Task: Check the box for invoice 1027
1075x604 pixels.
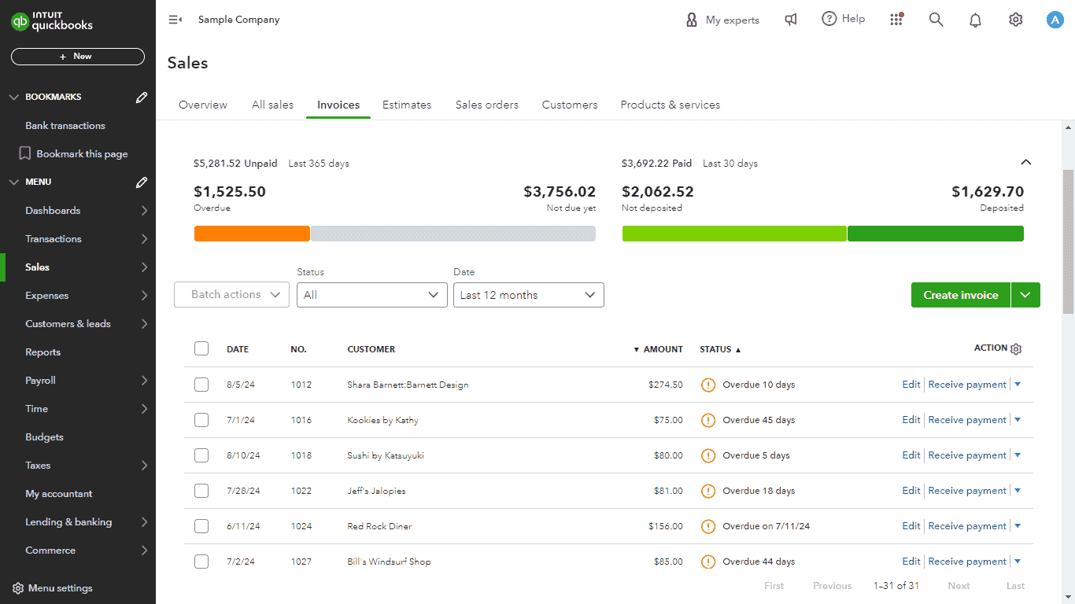Action: click(201, 562)
